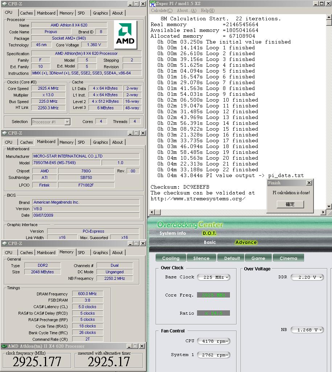Open the DDR 2.20 V voltage dropdown

pos(311,277)
